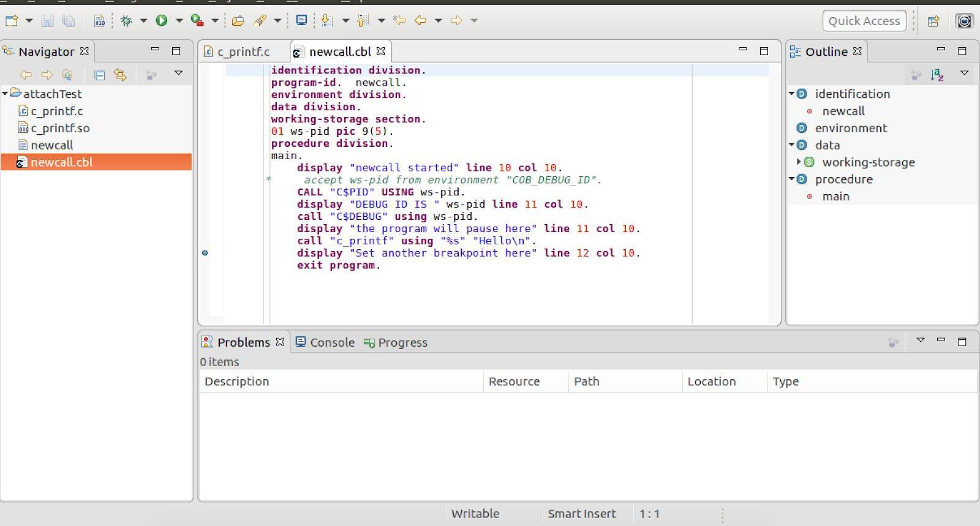Click the green Run button in toolbar

(161, 21)
